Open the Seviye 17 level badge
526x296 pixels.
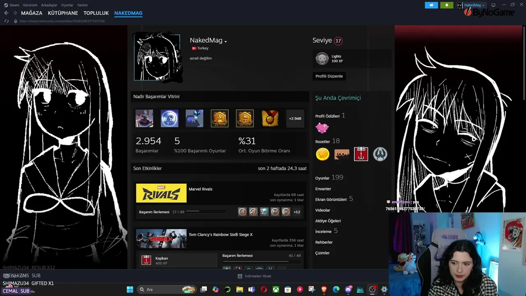pyautogui.click(x=338, y=41)
